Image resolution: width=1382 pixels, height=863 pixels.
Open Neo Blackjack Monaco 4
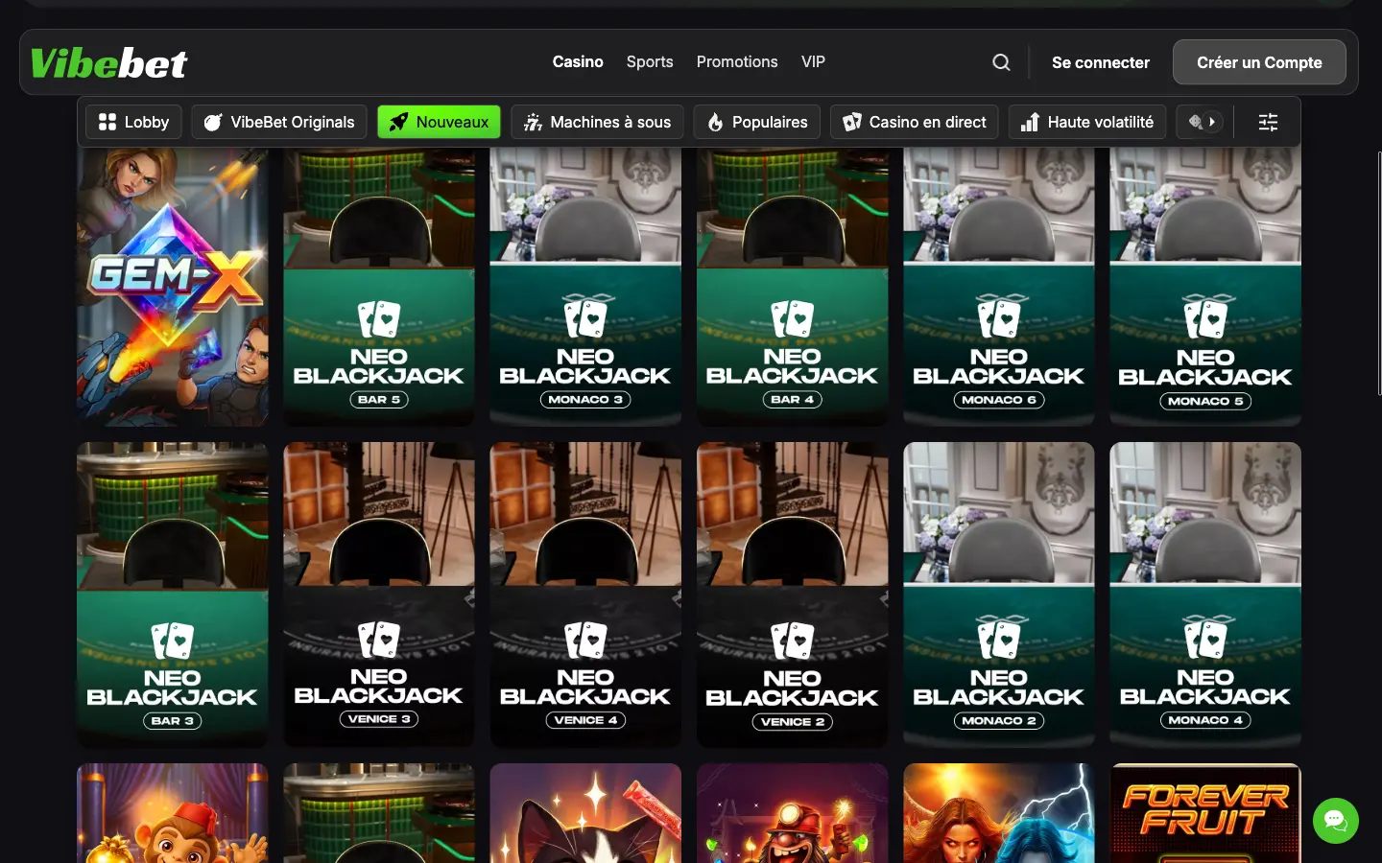pyautogui.click(x=1205, y=595)
